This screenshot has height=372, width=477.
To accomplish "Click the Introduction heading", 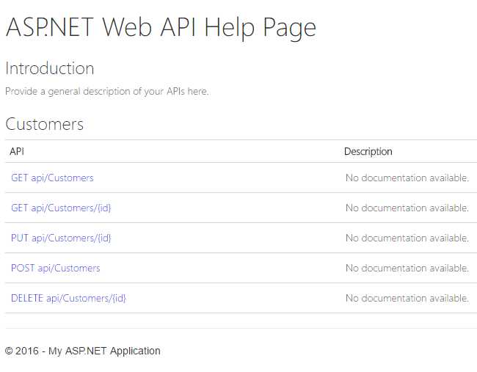I will (x=50, y=68).
